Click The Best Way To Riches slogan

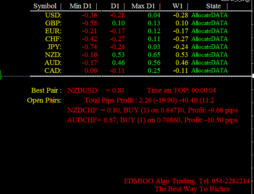(x=192, y=189)
